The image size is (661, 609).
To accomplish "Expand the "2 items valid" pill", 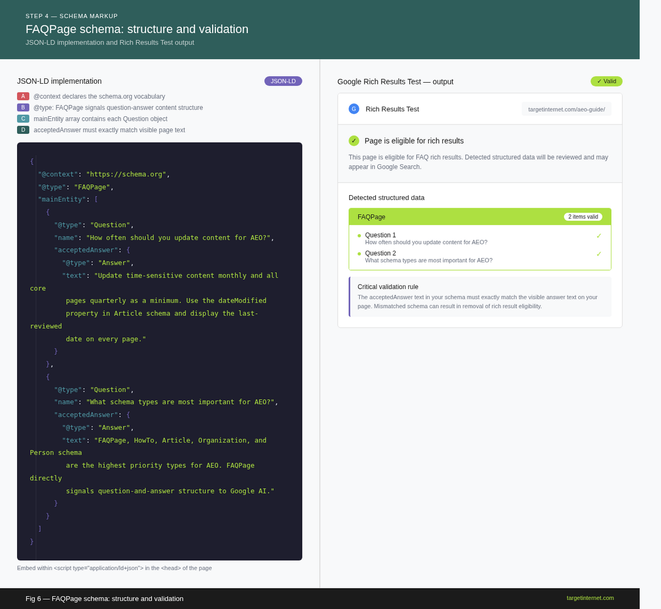I will (583, 217).
